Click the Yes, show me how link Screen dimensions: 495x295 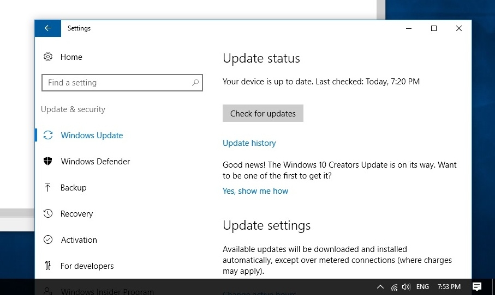pyautogui.click(x=255, y=191)
